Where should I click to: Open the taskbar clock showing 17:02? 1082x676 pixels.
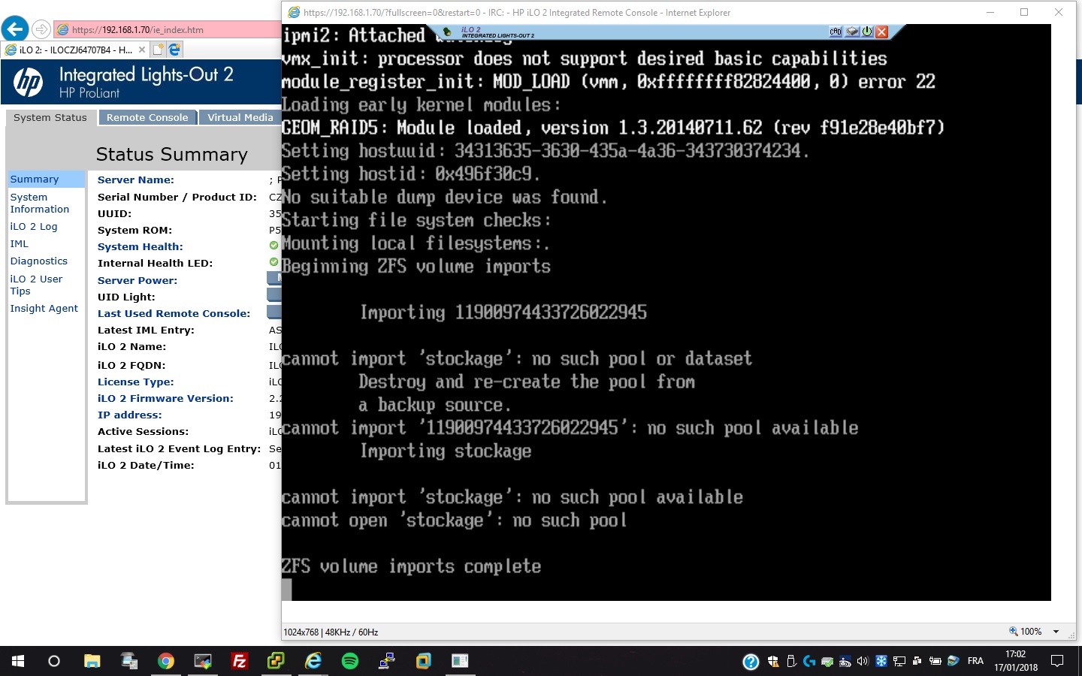1015,661
